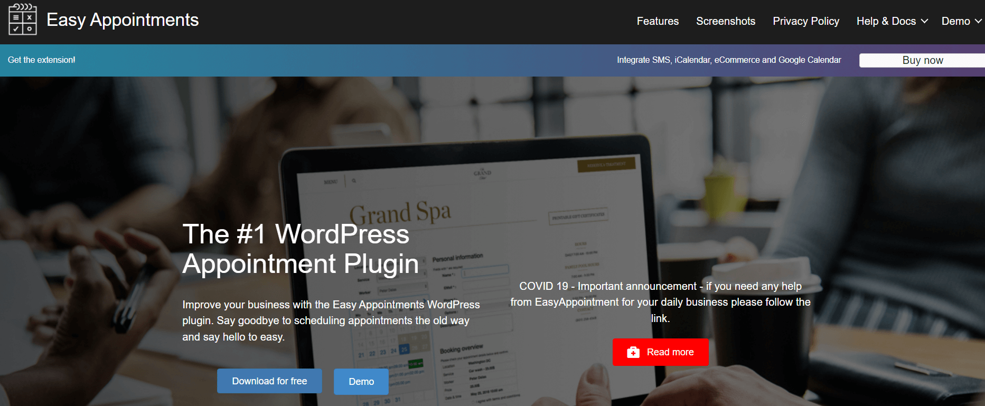This screenshot has height=406, width=985.
Task: Click the Download for free button
Action: click(269, 381)
